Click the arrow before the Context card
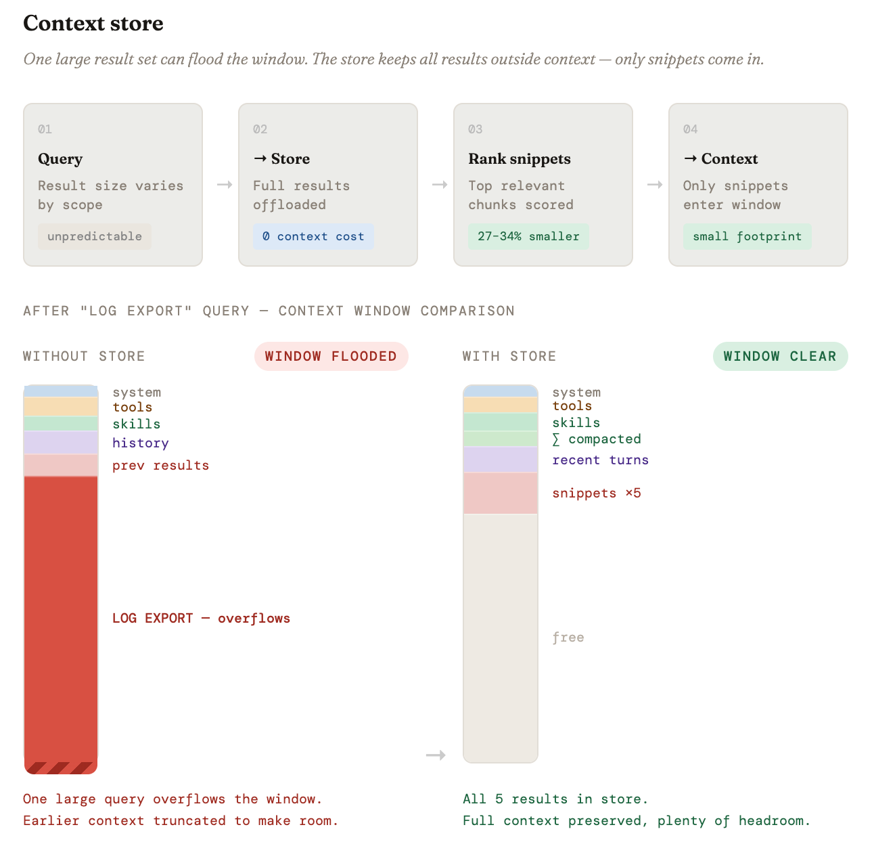Image resolution: width=874 pixels, height=865 pixels. [x=655, y=185]
